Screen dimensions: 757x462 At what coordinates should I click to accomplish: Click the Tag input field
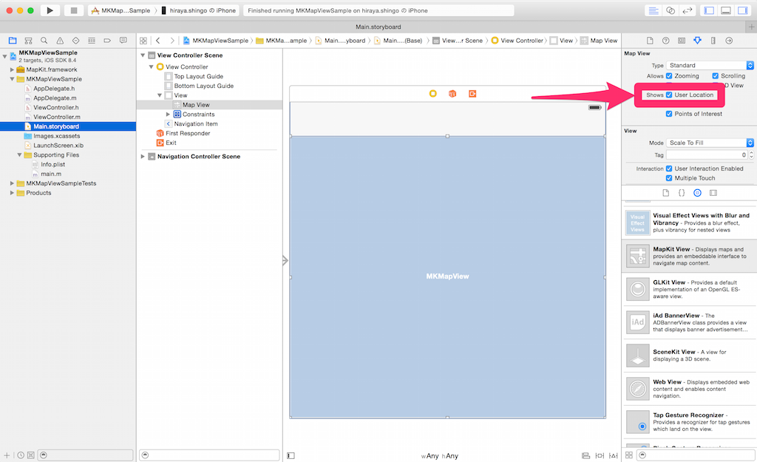(x=707, y=155)
